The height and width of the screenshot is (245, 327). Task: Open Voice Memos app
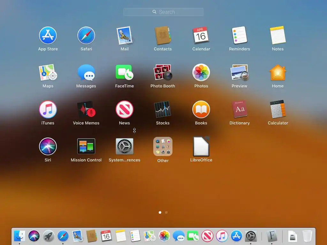click(x=86, y=110)
